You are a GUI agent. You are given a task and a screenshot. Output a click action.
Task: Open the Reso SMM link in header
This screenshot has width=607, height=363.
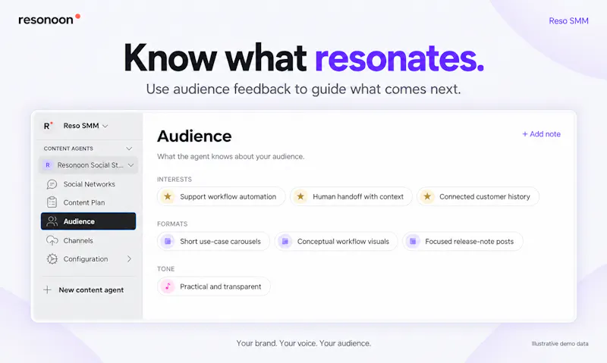pyautogui.click(x=568, y=21)
